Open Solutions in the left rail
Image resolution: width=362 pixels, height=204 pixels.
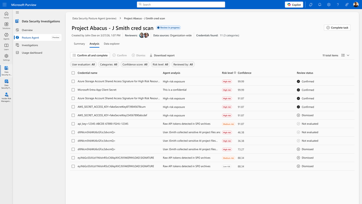[x=6, y=25]
